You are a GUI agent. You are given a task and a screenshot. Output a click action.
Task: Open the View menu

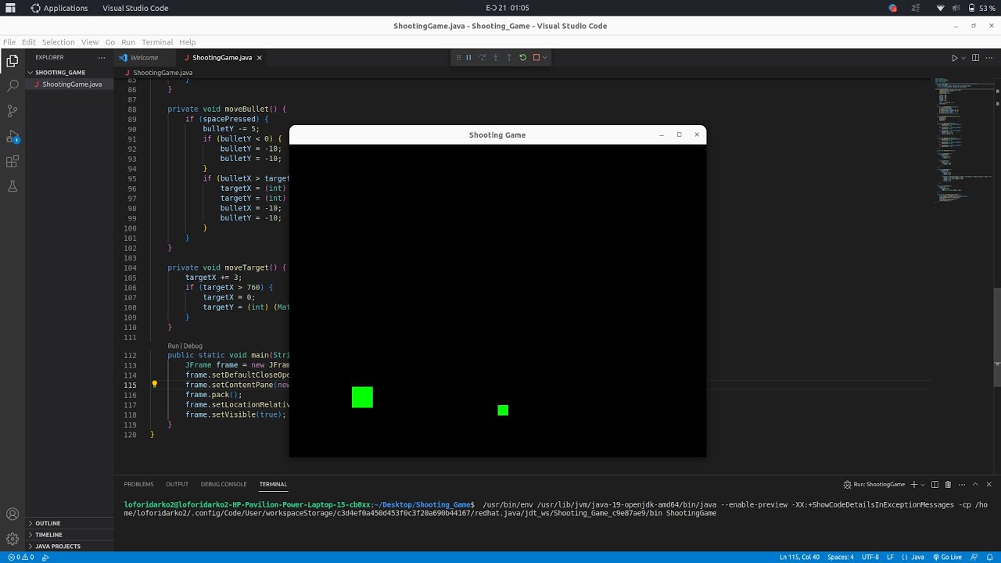(90, 42)
